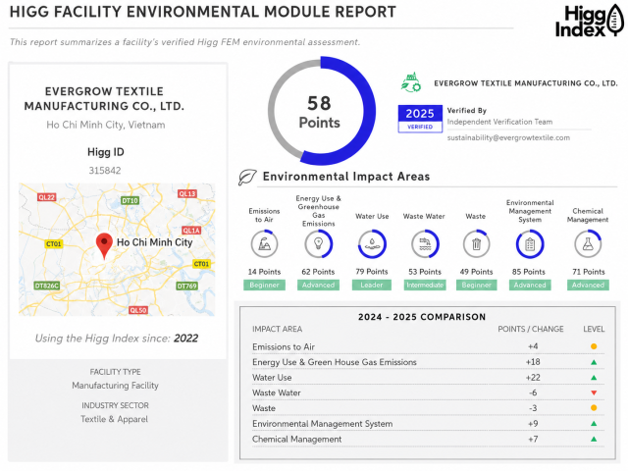The image size is (628, 471).
Task: Click orange dot in Emissions to Air row
Action: click(x=594, y=346)
